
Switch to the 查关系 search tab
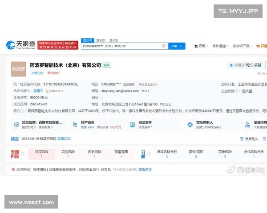[114, 40]
